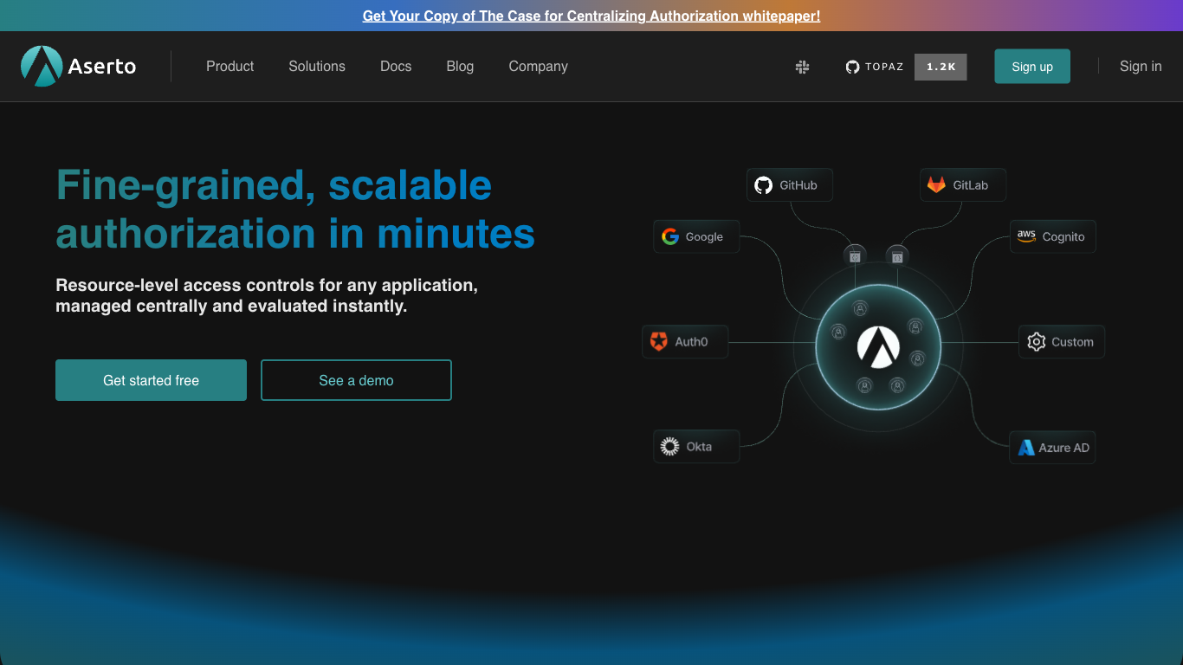Click the Custom label in the diagram
Image resolution: width=1183 pixels, height=665 pixels.
1072,342
